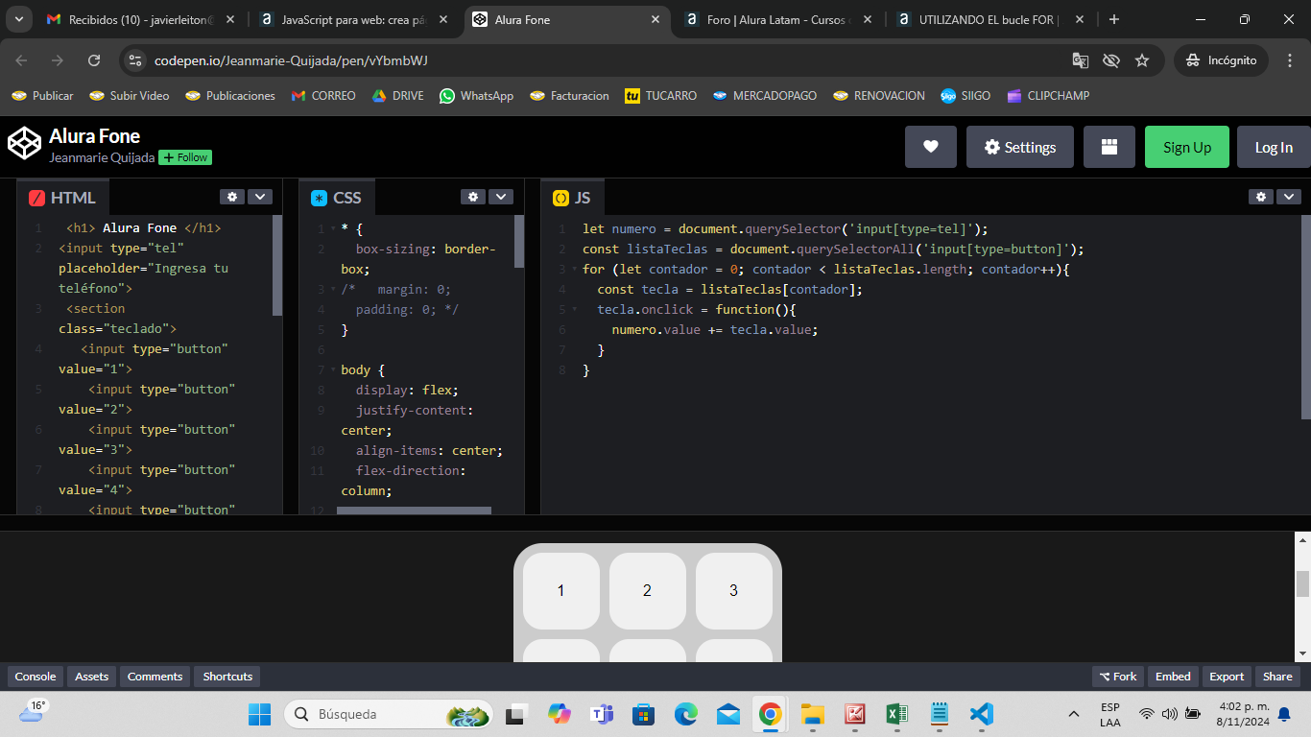
Task: Reload the page
Action: (94, 60)
